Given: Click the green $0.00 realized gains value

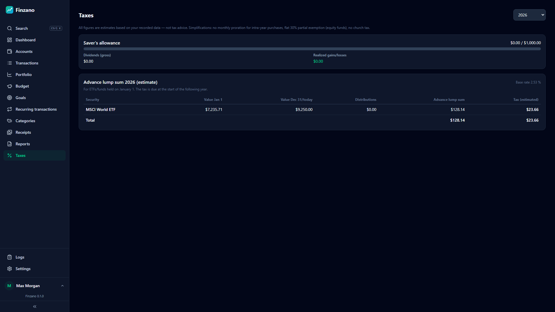Looking at the screenshot, I should pos(318,61).
